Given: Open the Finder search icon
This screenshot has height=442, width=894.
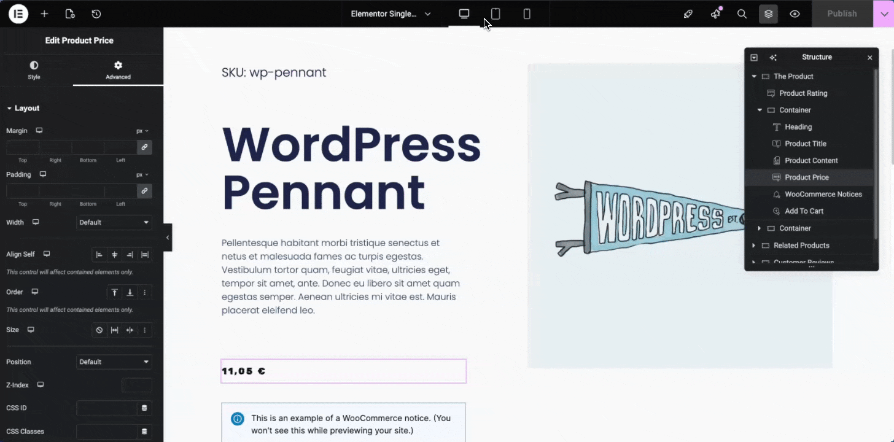Looking at the screenshot, I should coord(742,14).
